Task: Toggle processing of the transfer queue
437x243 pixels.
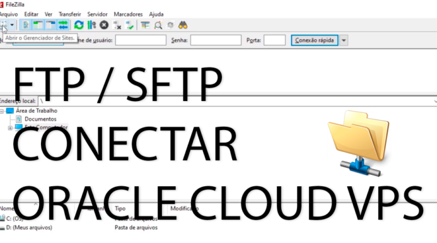Action: click(x=91, y=25)
